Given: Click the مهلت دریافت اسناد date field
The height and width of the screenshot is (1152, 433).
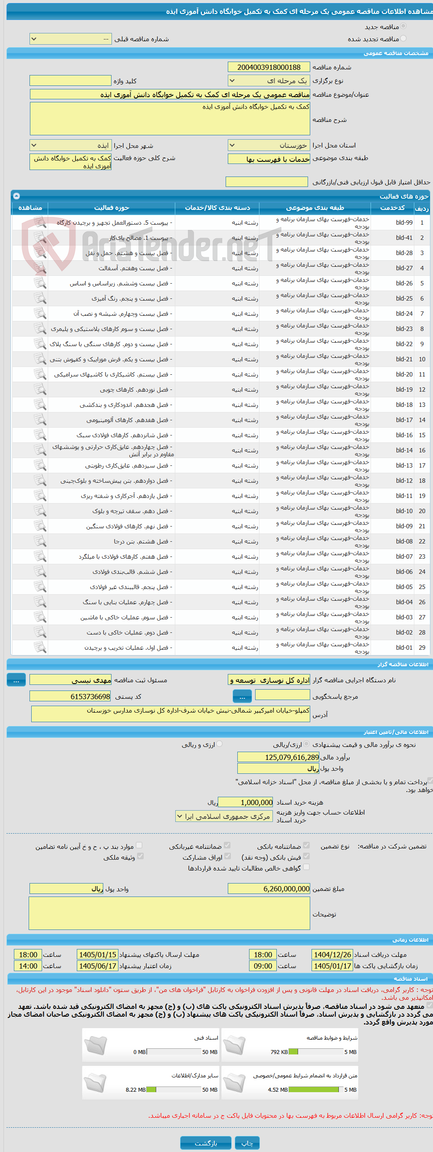Looking at the screenshot, I should pos(332,954).
